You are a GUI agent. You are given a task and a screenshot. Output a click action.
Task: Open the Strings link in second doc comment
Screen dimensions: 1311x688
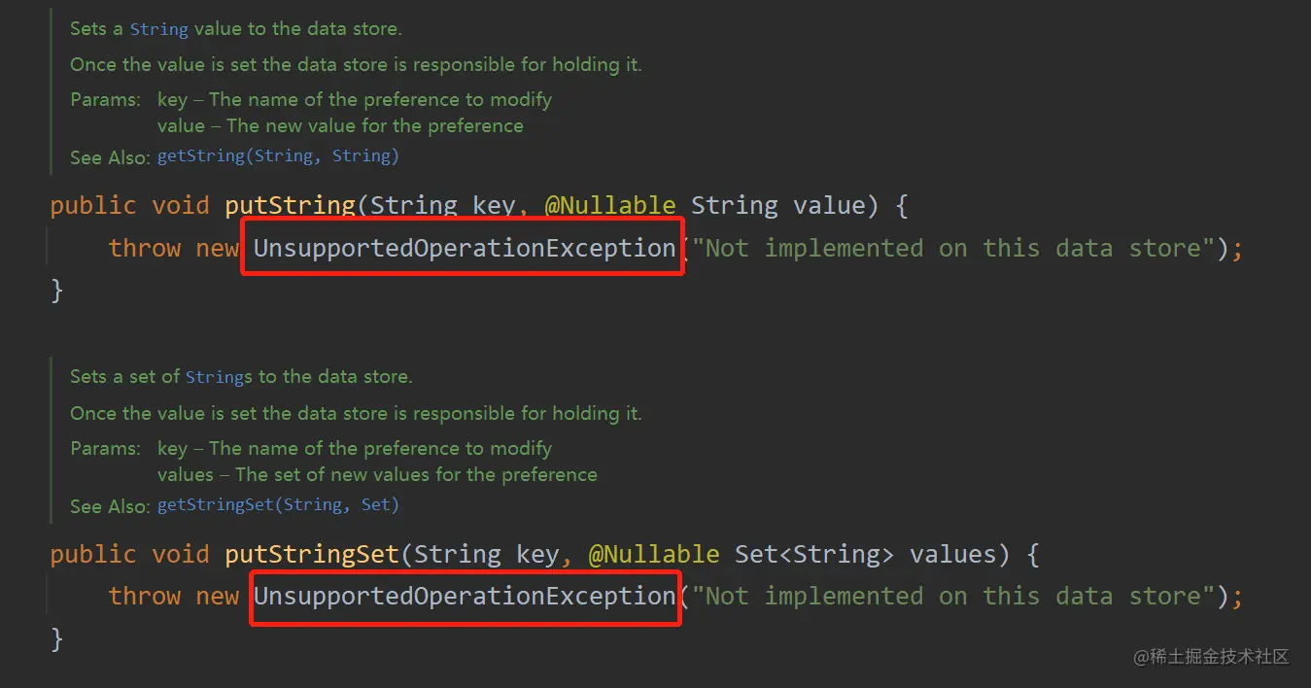pyautogui.click(x=218, y=377)
